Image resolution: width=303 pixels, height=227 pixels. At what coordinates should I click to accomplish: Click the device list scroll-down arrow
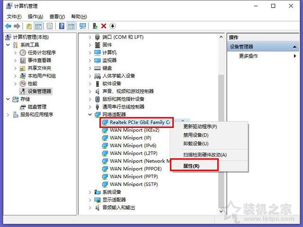pyautogui.click(x=221, y=211)
